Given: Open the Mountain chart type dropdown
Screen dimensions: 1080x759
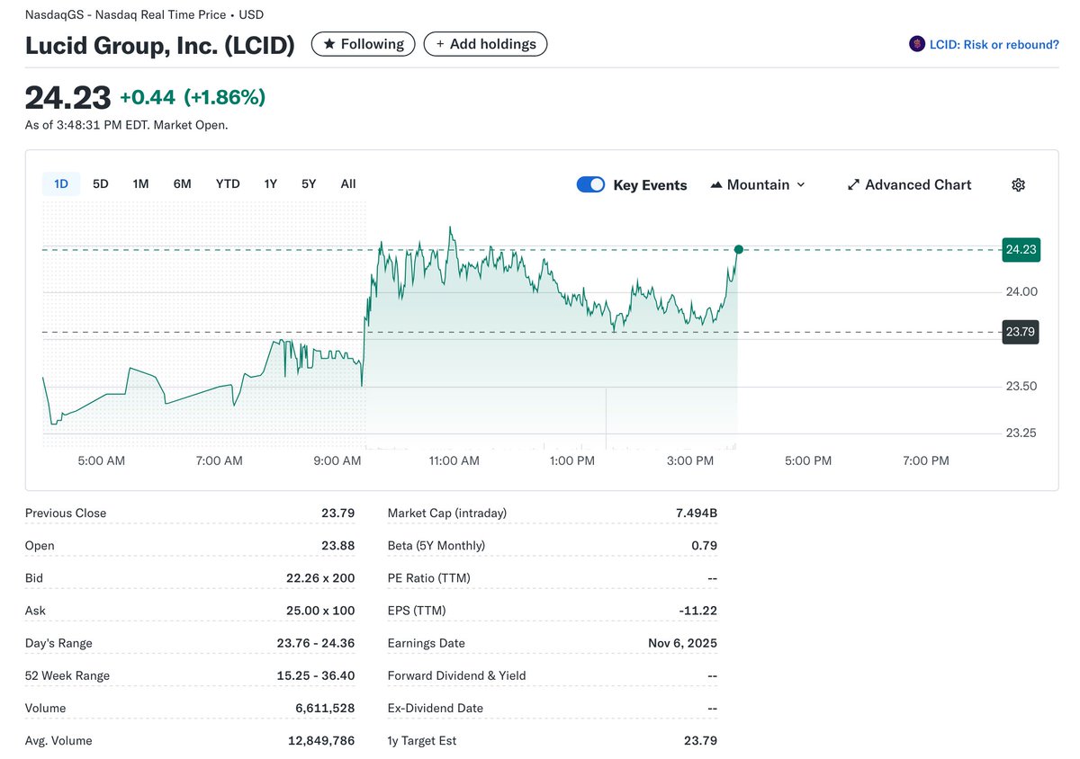Looking at the screenshot, I should (x=758, y=184).
